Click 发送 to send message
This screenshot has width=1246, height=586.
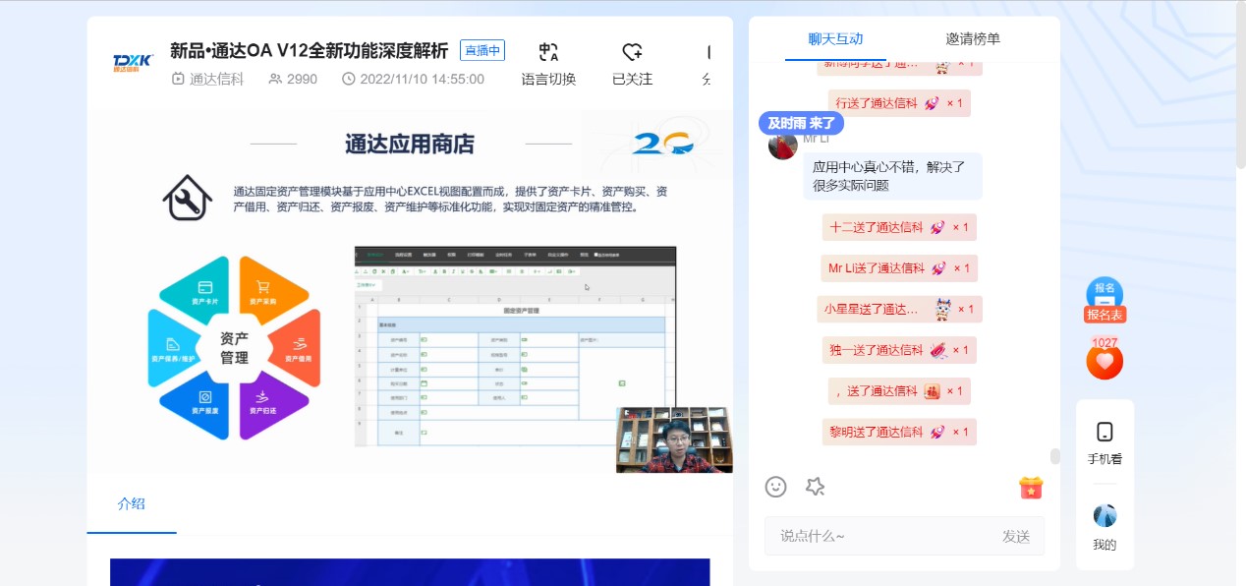(x=1016, y=536)
